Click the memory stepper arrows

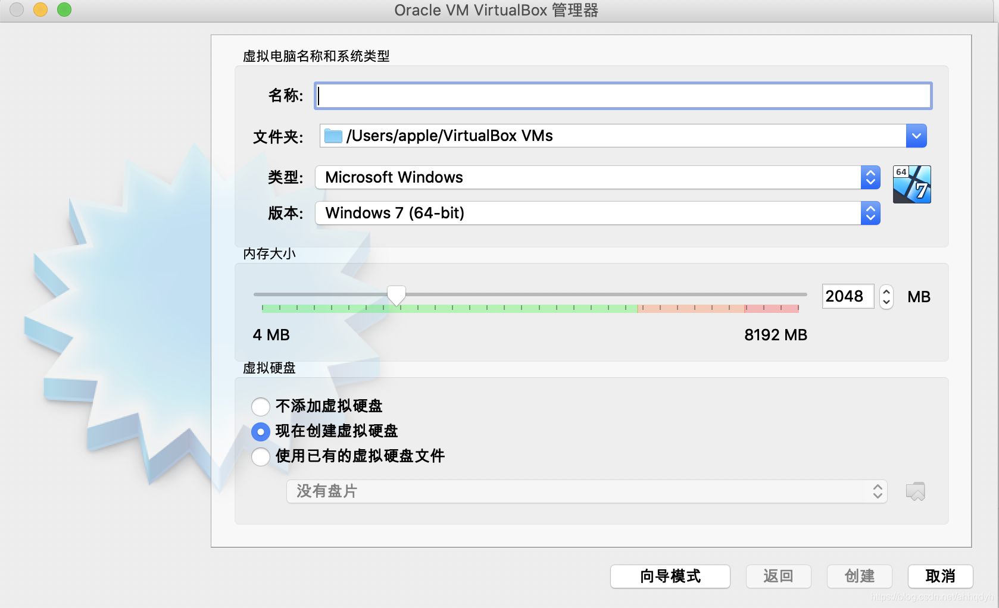886,296
